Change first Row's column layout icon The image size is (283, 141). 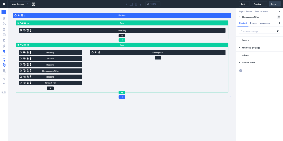pyautogui.click(x=25, y=23)
